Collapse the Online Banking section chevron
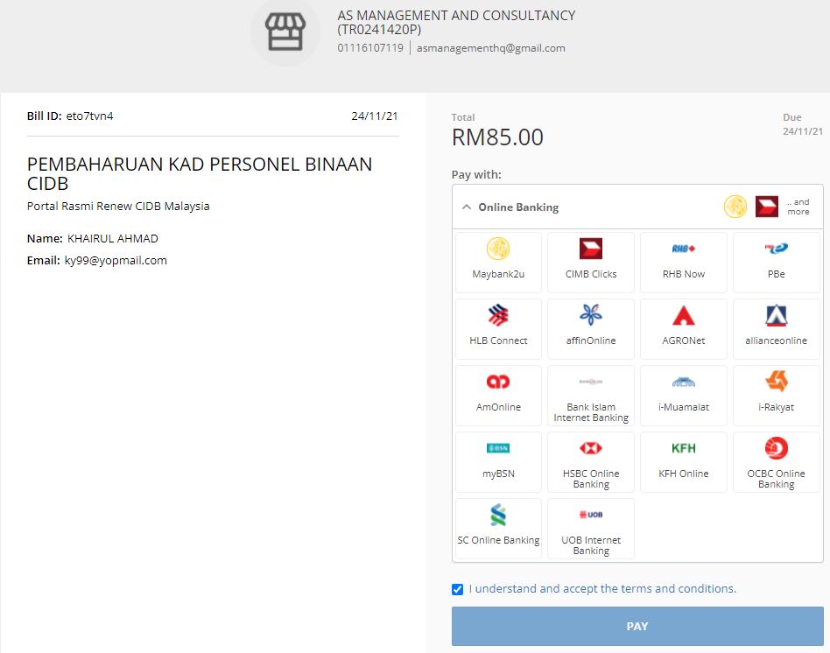 point(467,207)
